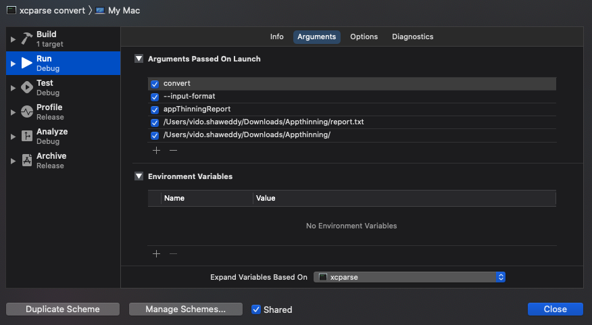Click the xcparse icon in Expand Variables popup
Viewport: 592px width, 325px height.
(323, 277)
